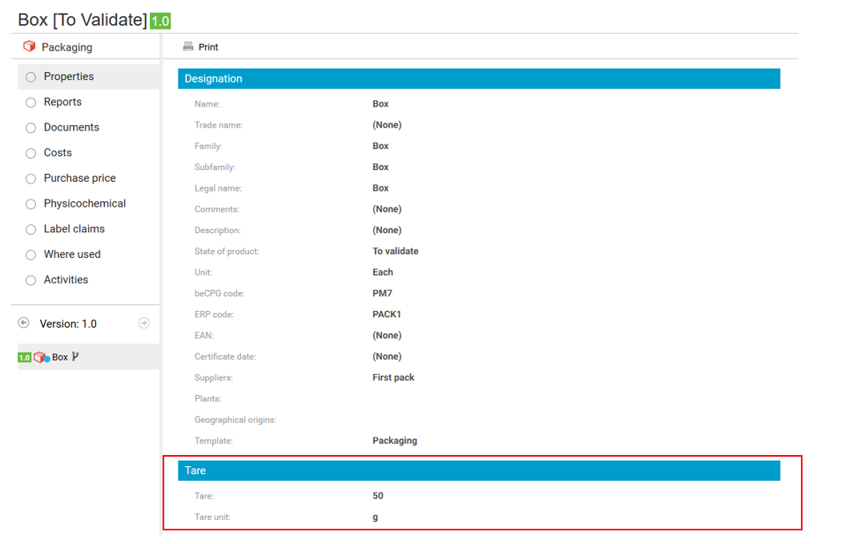Select the Properties radio option
Viewport: 865px width, 544px height.
31,77
